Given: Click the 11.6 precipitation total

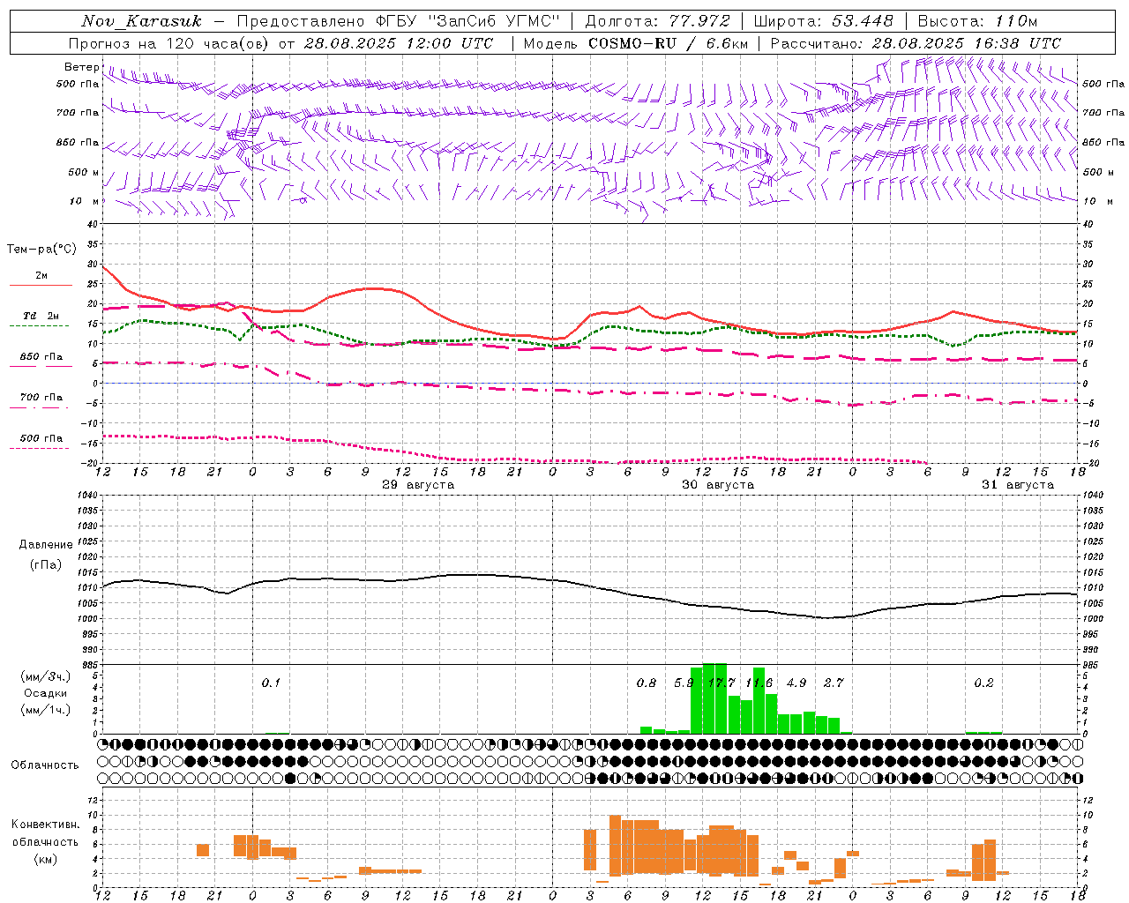Looking at the screenshot, I should click(x=759, y=683).
